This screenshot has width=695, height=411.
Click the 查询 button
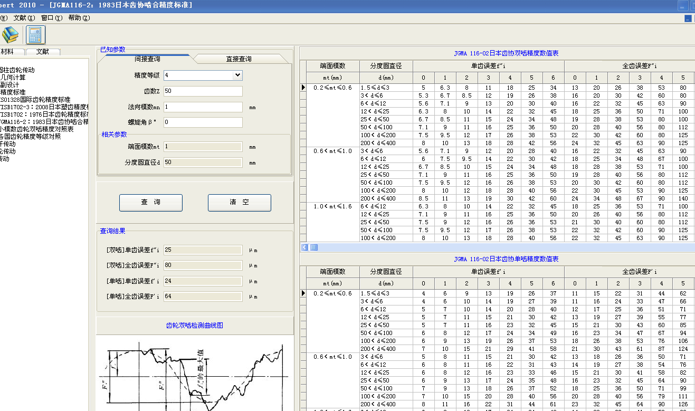151,203
